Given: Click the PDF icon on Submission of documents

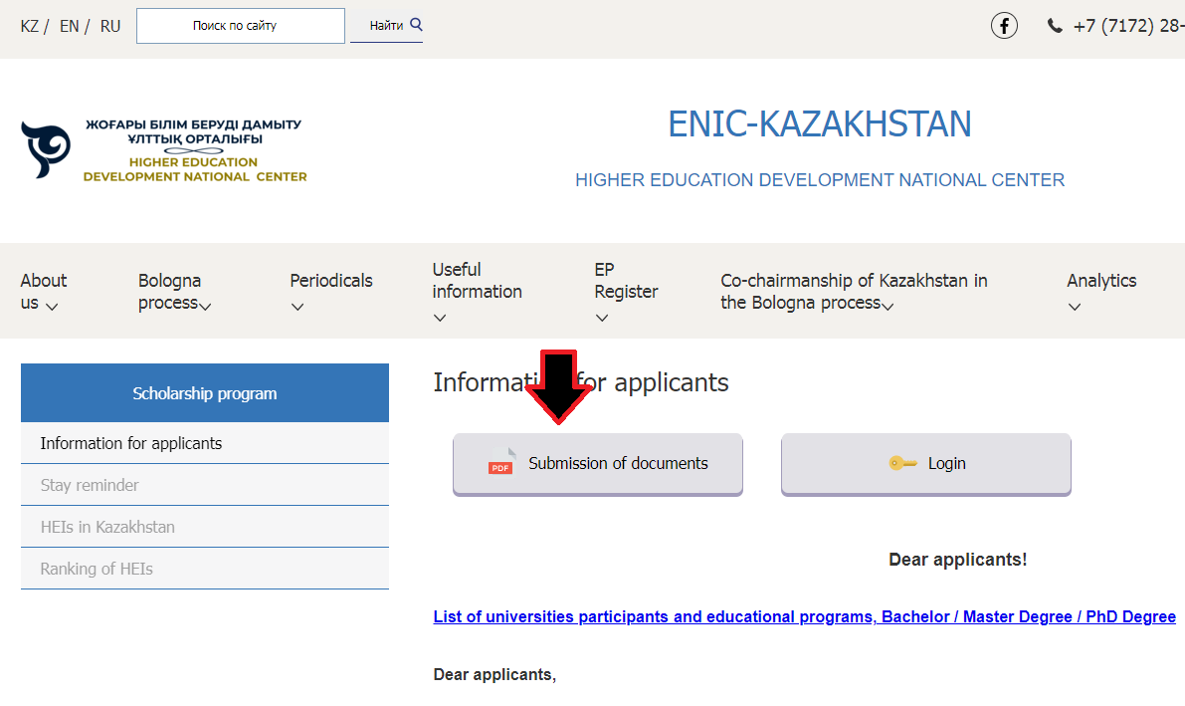Looking at the screenshot, I should pyautogui.click(x=500, y=462).
